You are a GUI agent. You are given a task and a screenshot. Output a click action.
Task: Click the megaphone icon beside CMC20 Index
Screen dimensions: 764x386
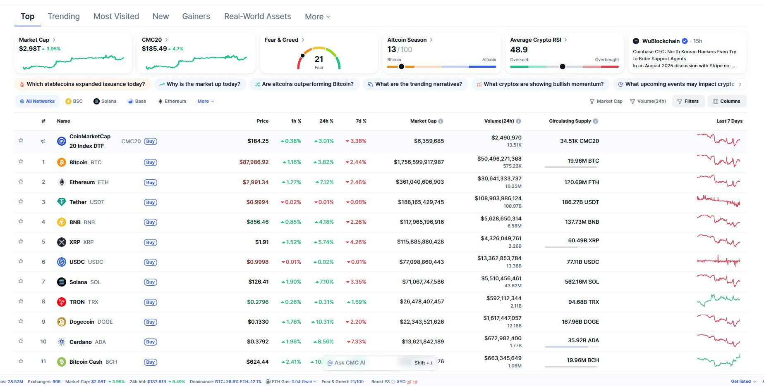tap(43, 141)
